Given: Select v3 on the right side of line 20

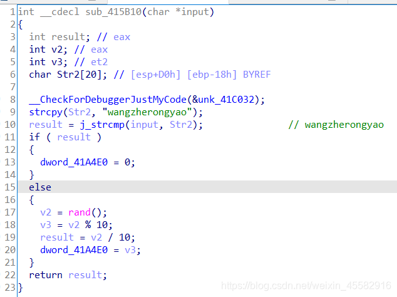Looking at the screenshot, I should (x=130, y=250).
